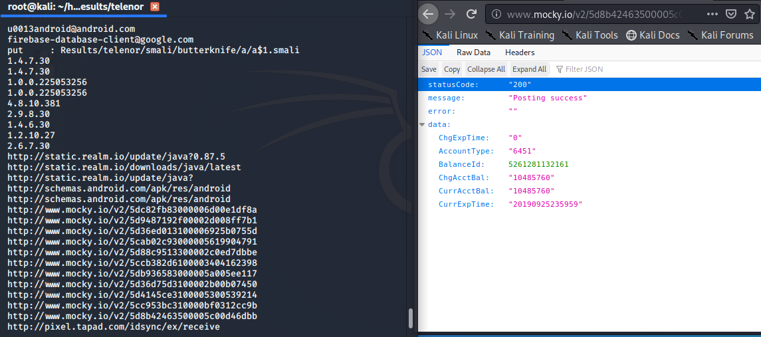
Task: Open the Kali Tools bookmark
Action: tap(590, 35)
